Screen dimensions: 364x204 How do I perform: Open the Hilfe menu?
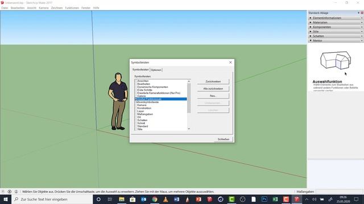pos(96,8)
